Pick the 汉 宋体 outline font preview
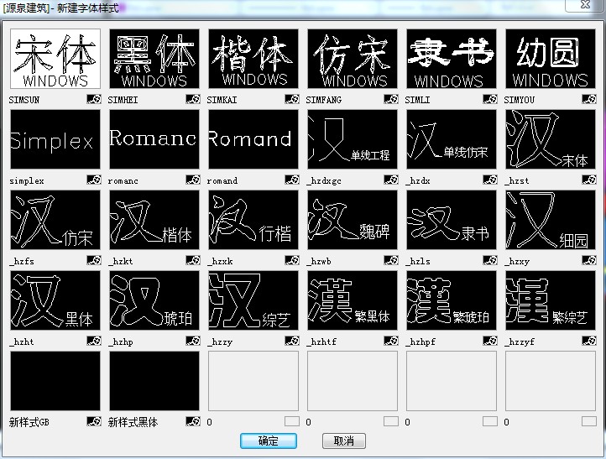 pyautogui.click(x=551, y=139)
